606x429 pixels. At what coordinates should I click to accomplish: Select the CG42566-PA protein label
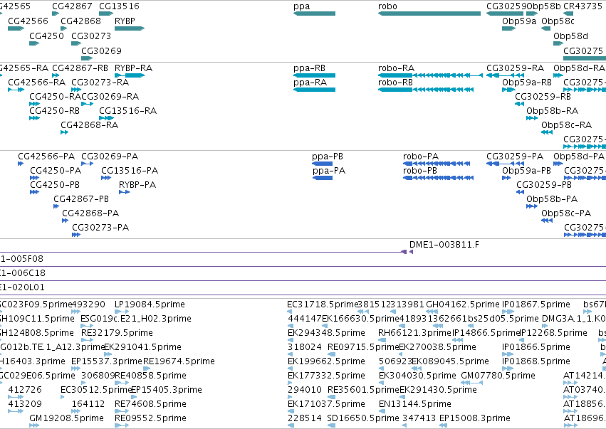click(x=46, y=157)
